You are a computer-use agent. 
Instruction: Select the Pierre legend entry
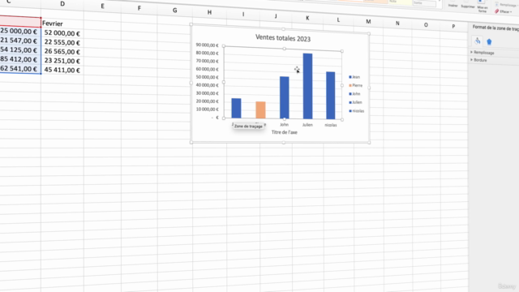coord(356,85)
